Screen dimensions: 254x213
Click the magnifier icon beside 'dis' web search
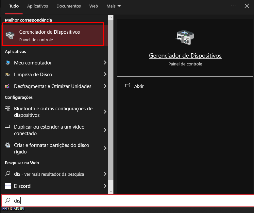(8, 174)
